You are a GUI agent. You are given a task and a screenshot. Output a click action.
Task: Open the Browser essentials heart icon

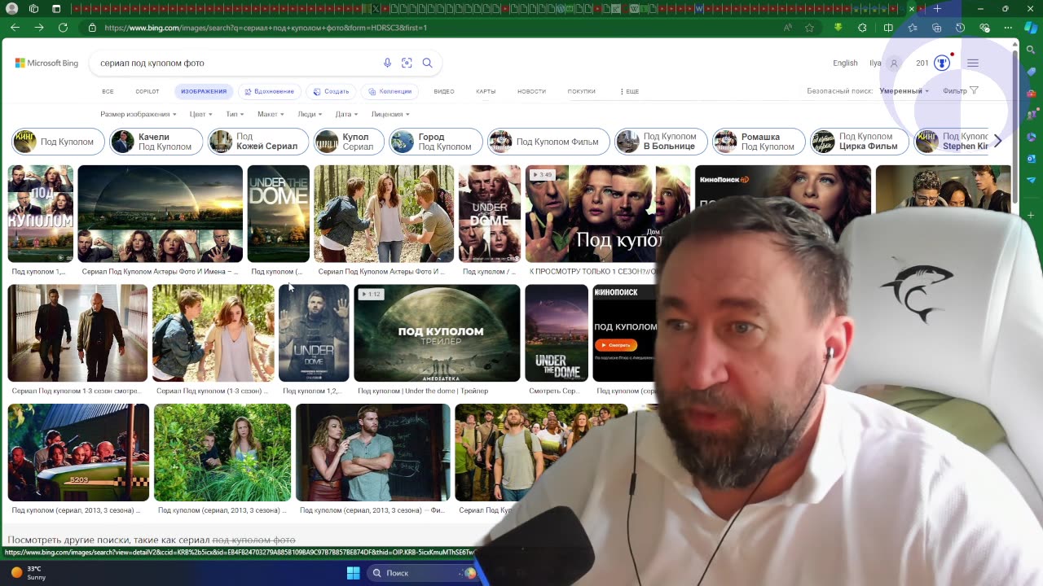(984, 27)
